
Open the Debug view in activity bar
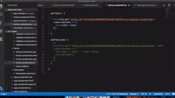[1, 31]
